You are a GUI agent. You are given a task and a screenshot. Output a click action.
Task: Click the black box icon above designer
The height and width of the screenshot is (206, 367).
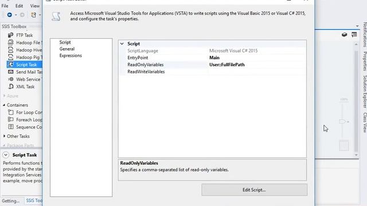344,35
